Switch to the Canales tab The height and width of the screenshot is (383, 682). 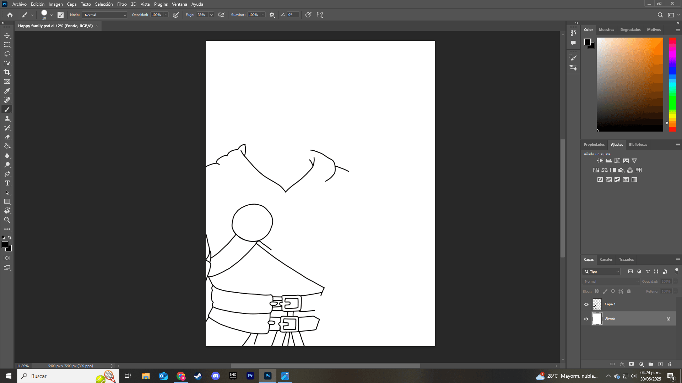click(x=606, y=259)
